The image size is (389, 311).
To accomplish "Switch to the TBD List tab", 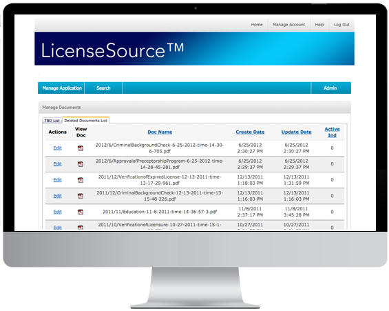I will tap(52, 121).
